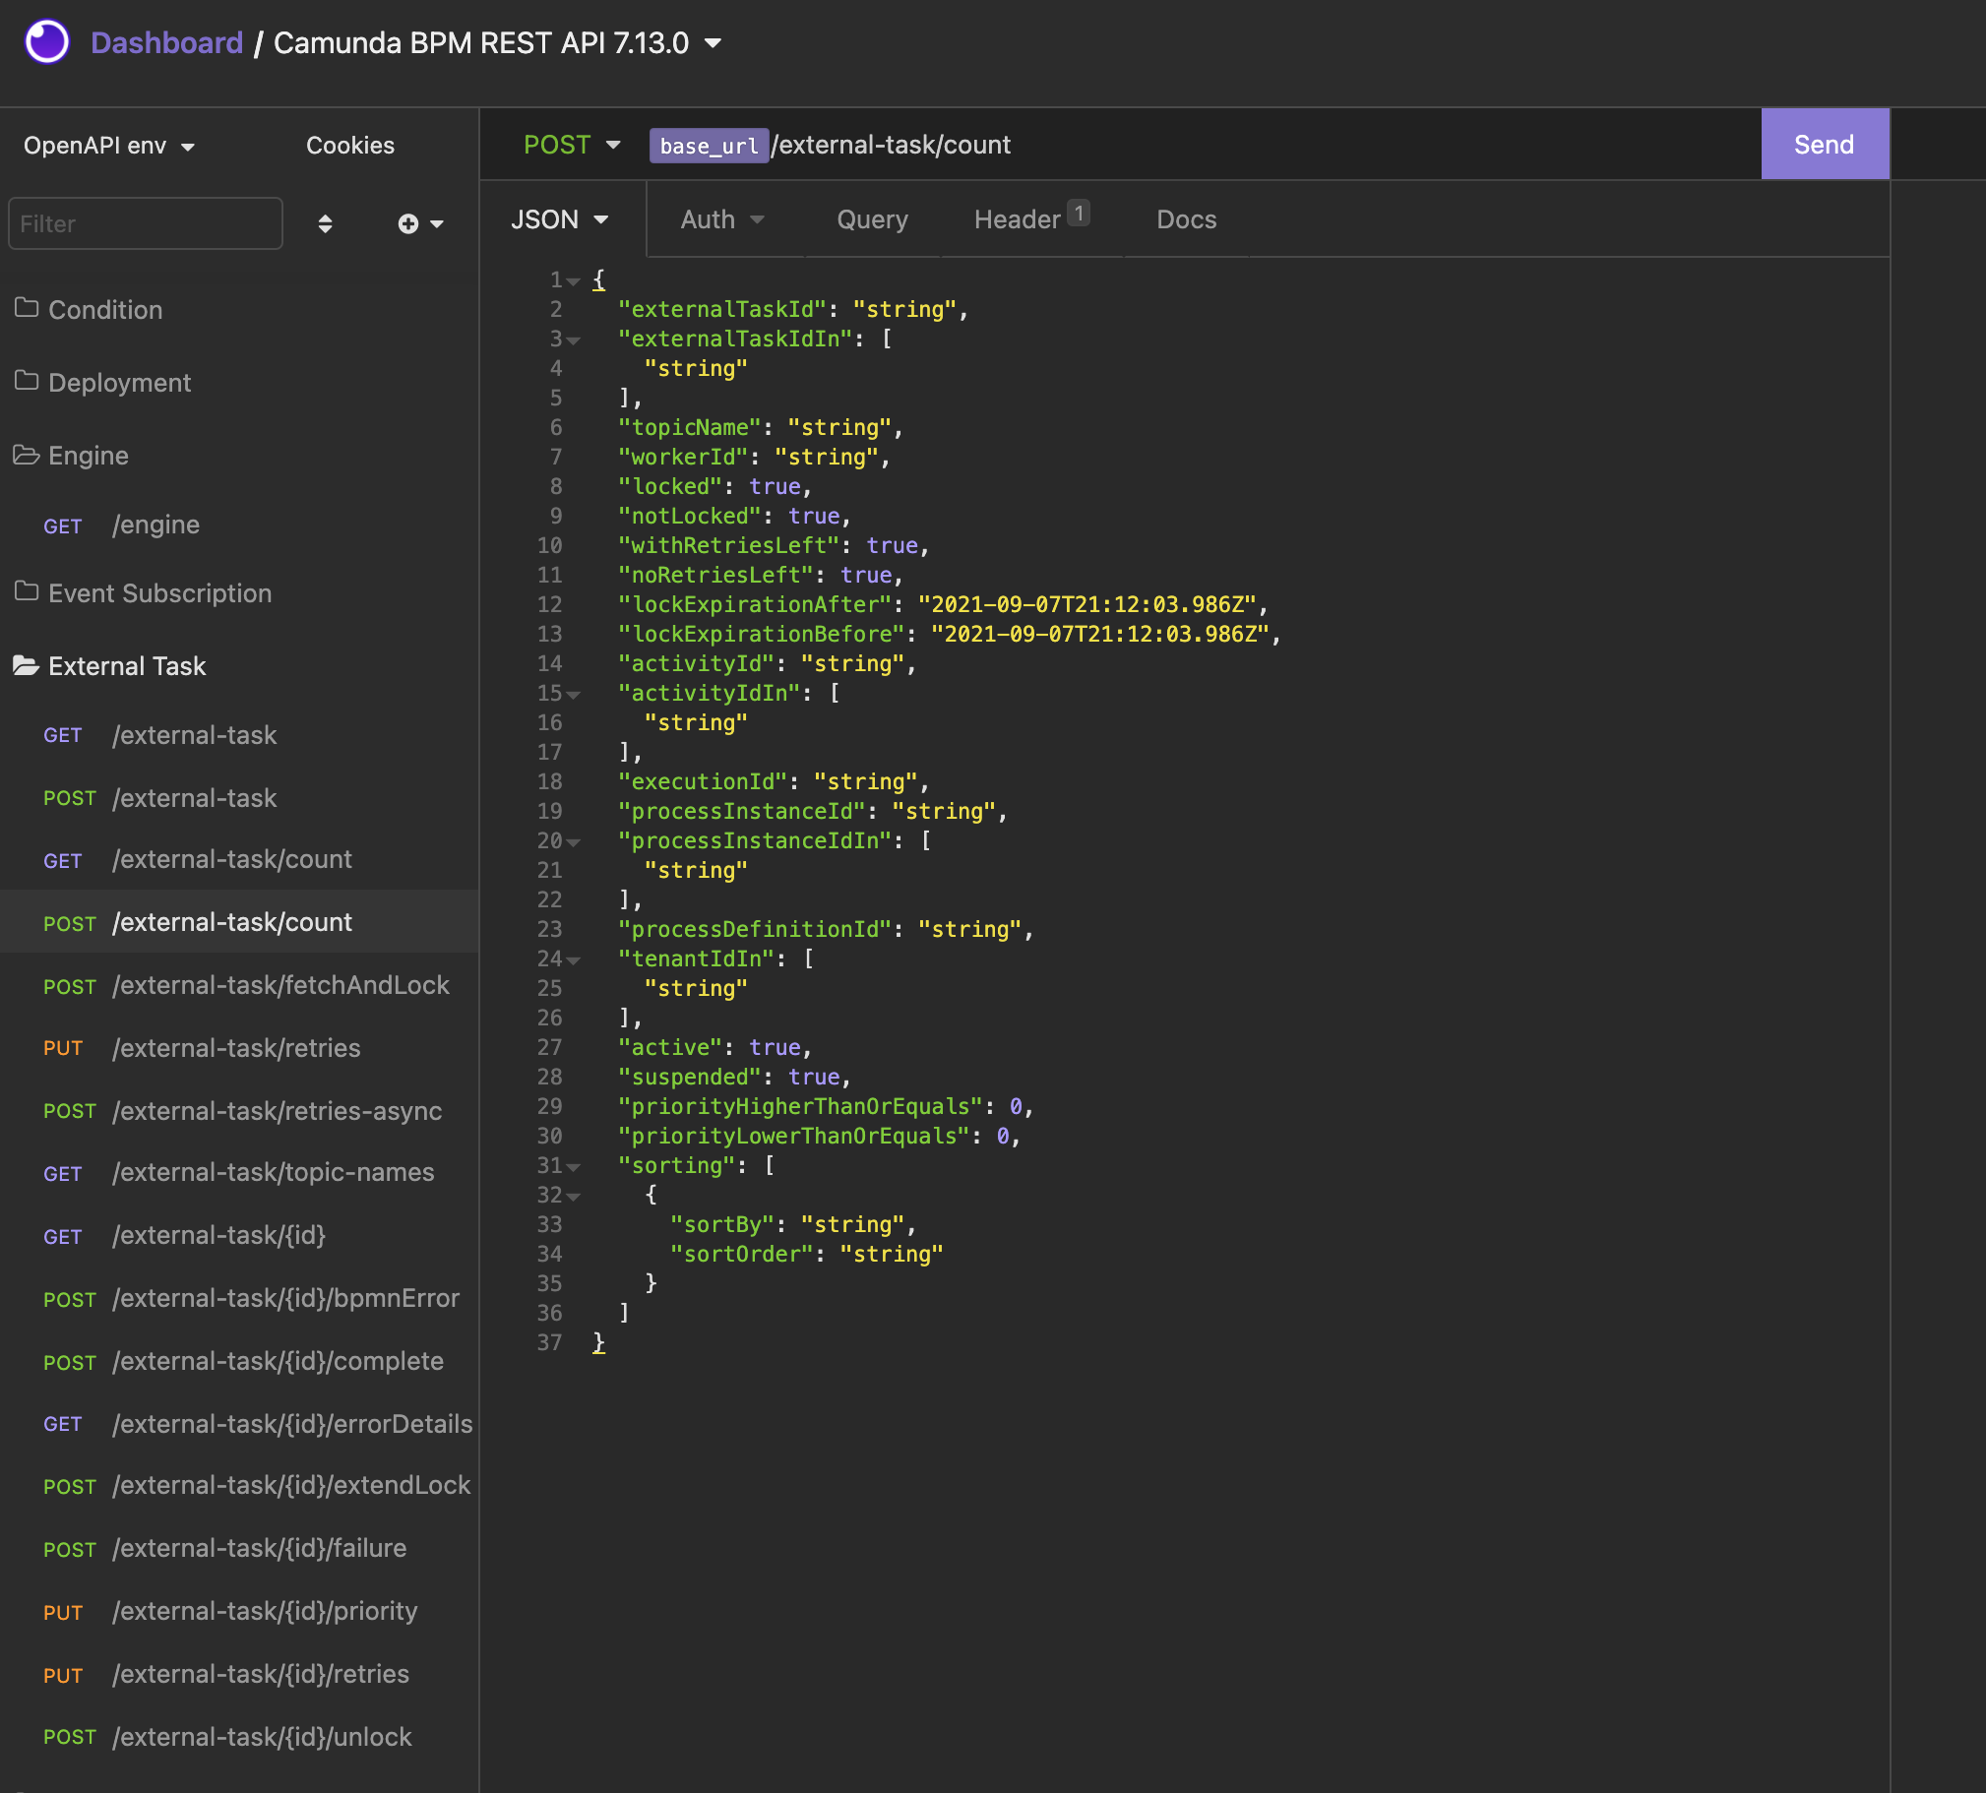Select POST /external-task/fetchAndLock request
This screenshot has width=1986, height=1793.
[239, 985]
